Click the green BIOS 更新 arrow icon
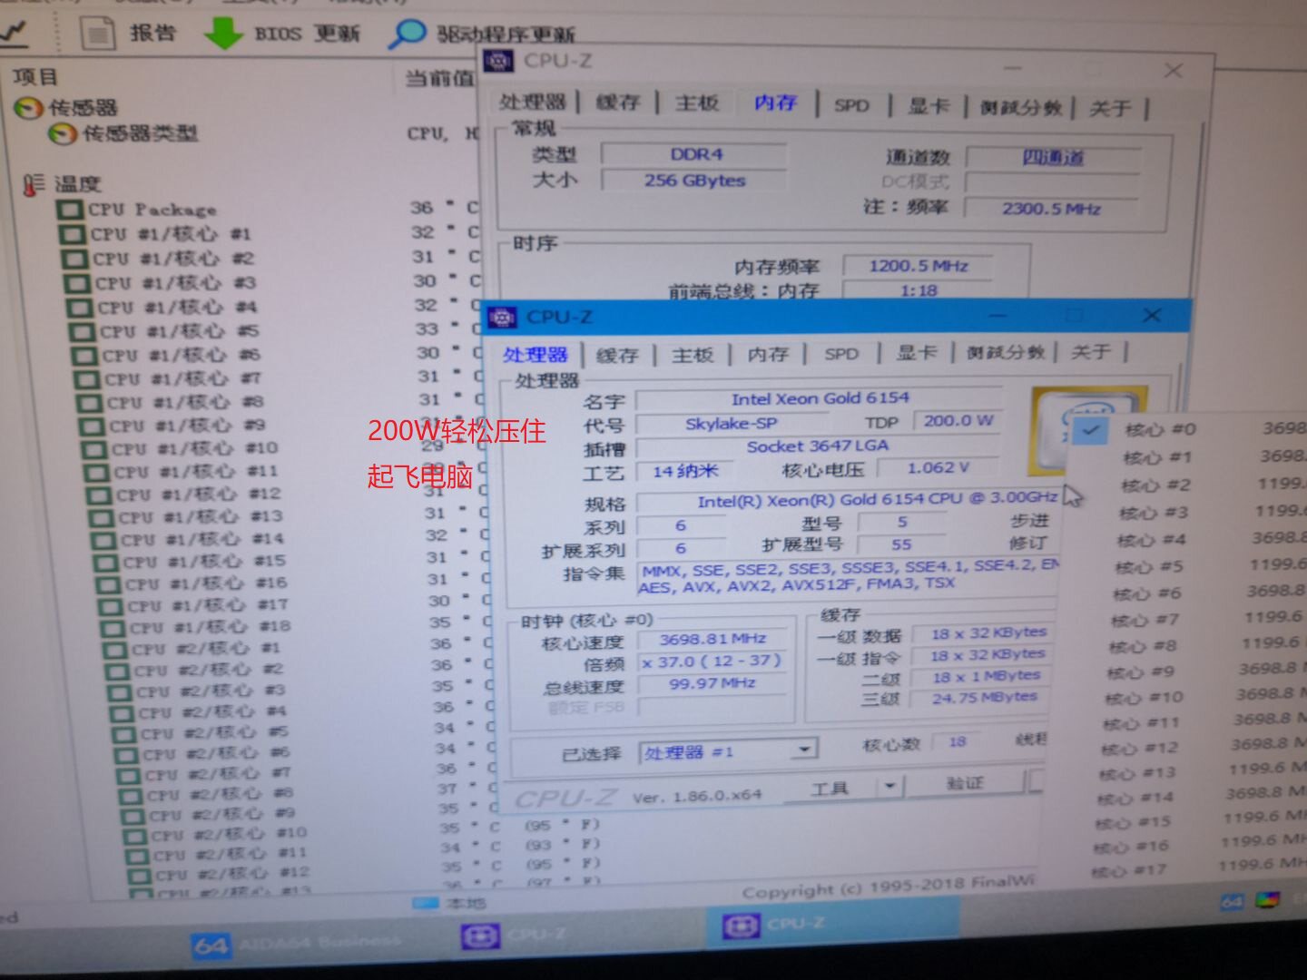 (222, 33)
